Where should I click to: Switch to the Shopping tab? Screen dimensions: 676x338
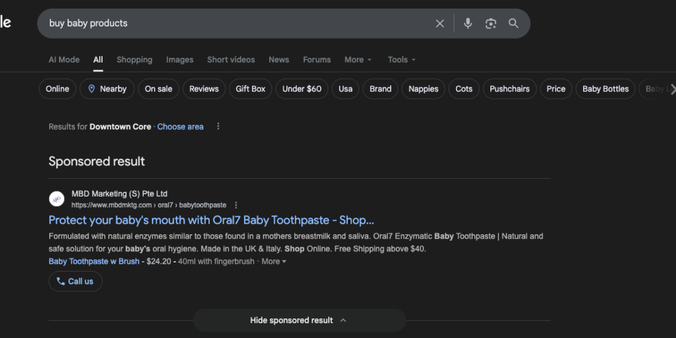[135, 60]
